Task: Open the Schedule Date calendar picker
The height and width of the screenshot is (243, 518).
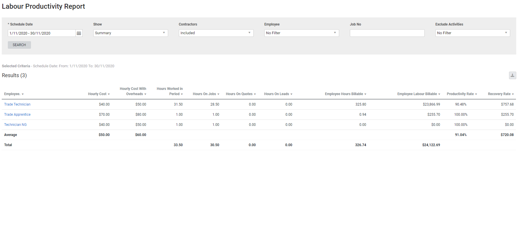Action: click(x=79, y=33)
